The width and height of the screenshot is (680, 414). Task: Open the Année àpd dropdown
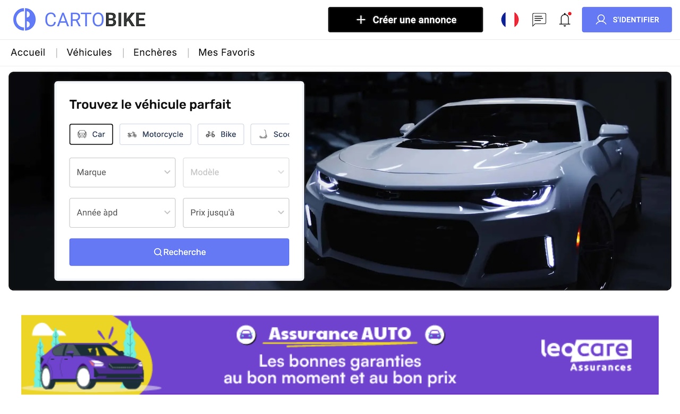[122, 213]
